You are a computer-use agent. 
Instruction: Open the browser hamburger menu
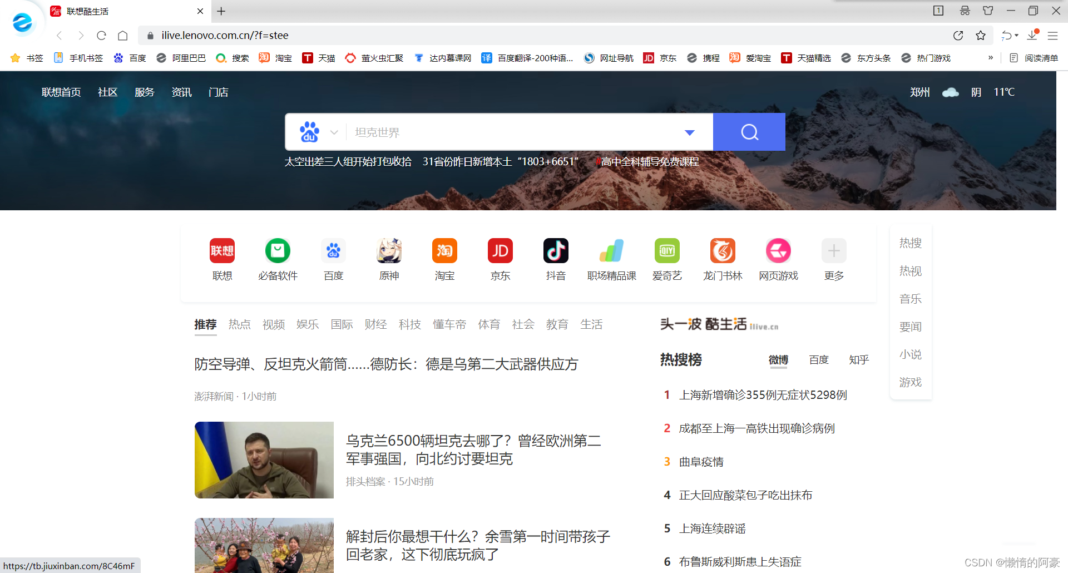[1052, 36]
